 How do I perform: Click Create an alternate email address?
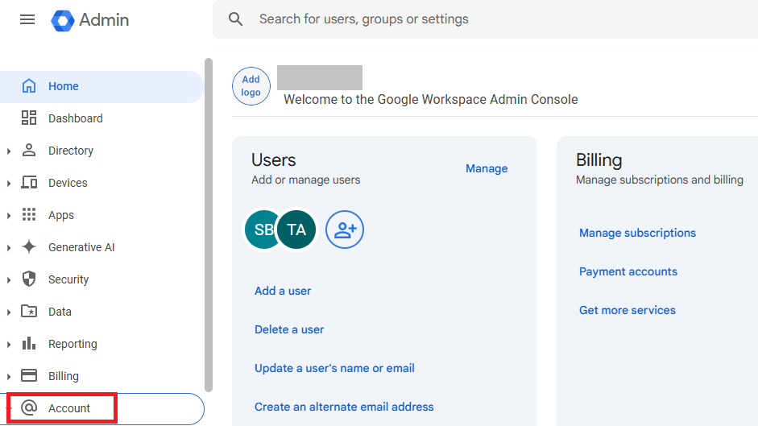coord(344,407)
